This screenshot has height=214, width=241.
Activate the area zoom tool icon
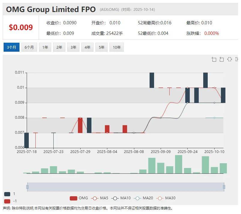[214, 59]
